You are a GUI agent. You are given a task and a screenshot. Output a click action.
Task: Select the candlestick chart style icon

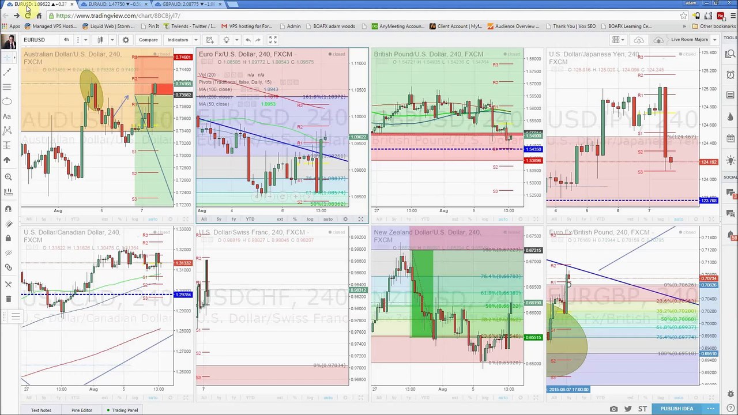click(100, 40)
